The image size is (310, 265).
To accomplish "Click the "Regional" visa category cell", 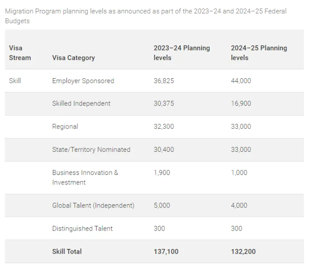I will pyautogui.click(x=65, y=126).
